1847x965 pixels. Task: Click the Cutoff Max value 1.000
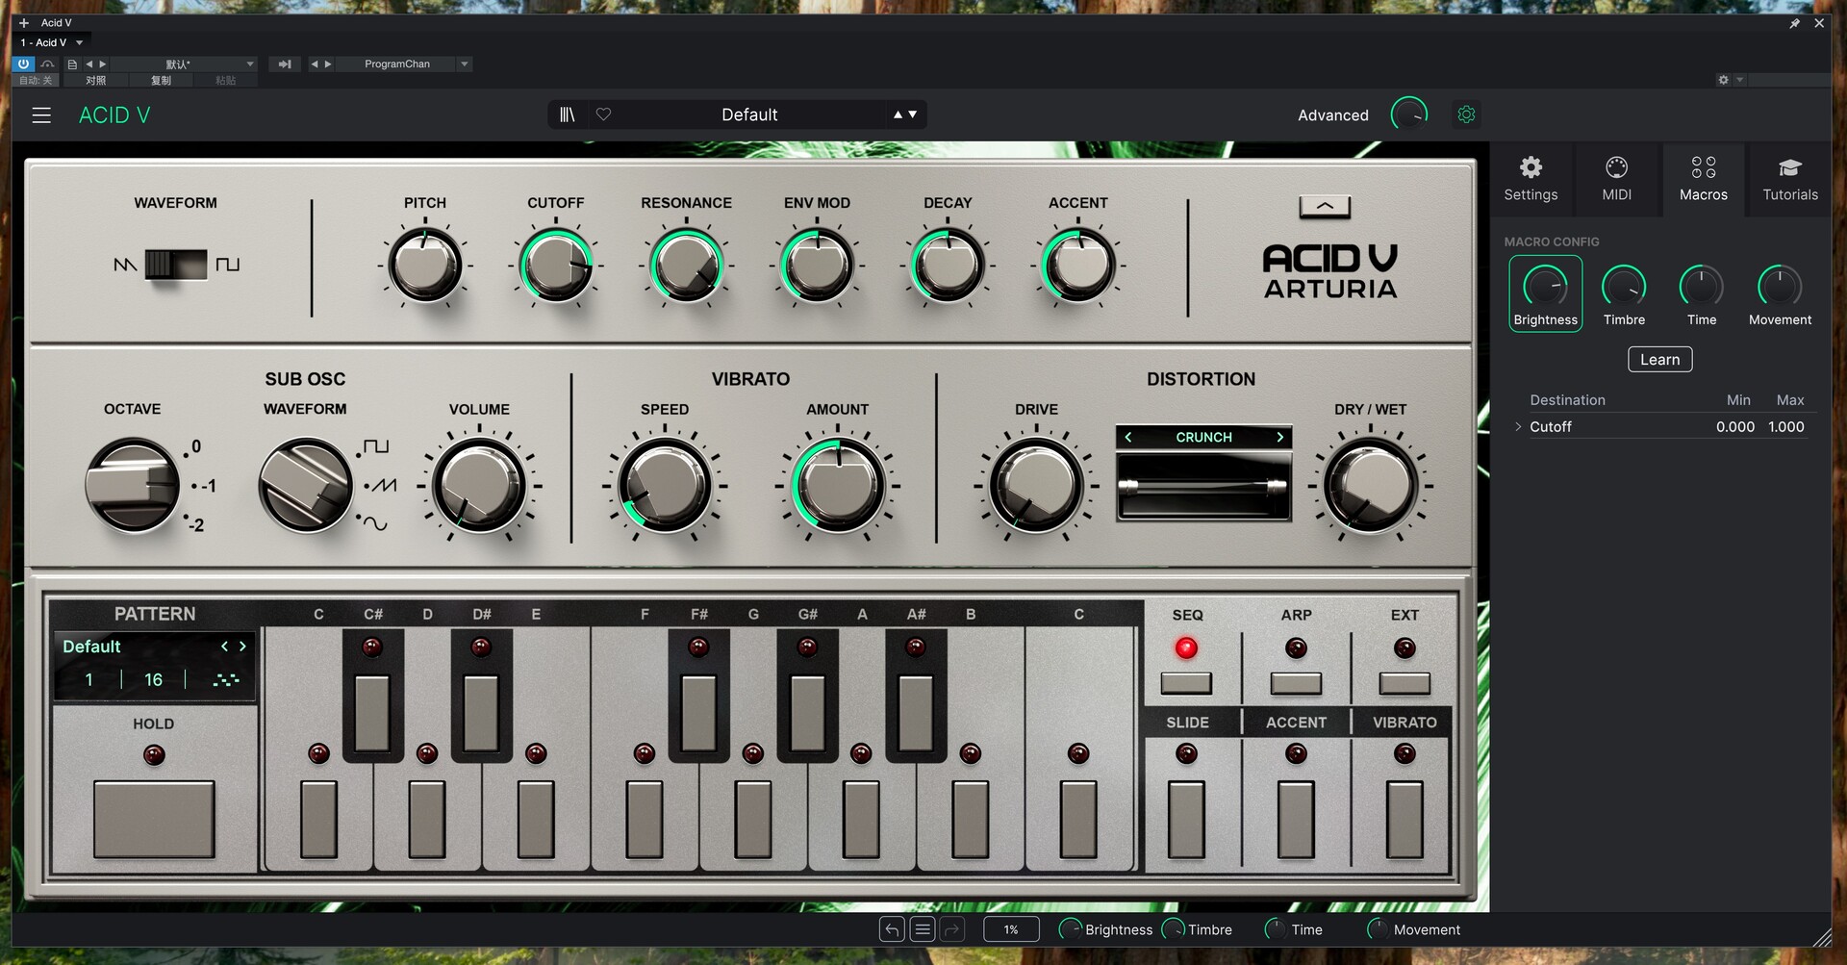1786,426
